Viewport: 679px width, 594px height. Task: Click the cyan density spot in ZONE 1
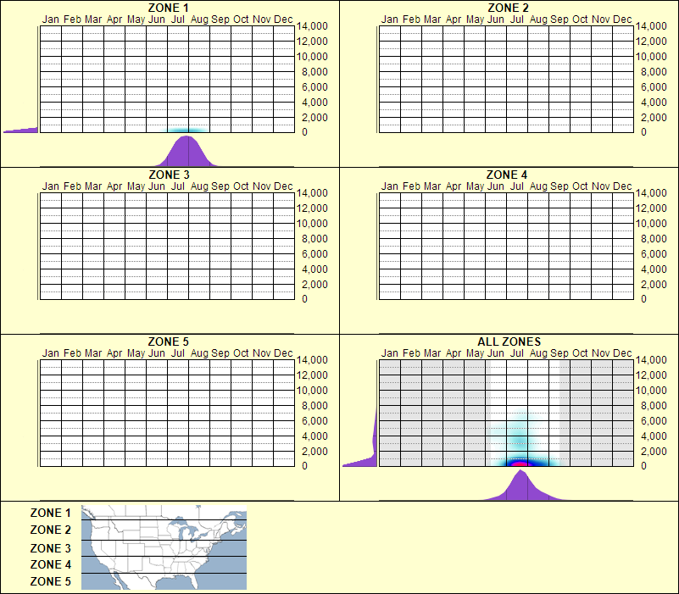185,128
